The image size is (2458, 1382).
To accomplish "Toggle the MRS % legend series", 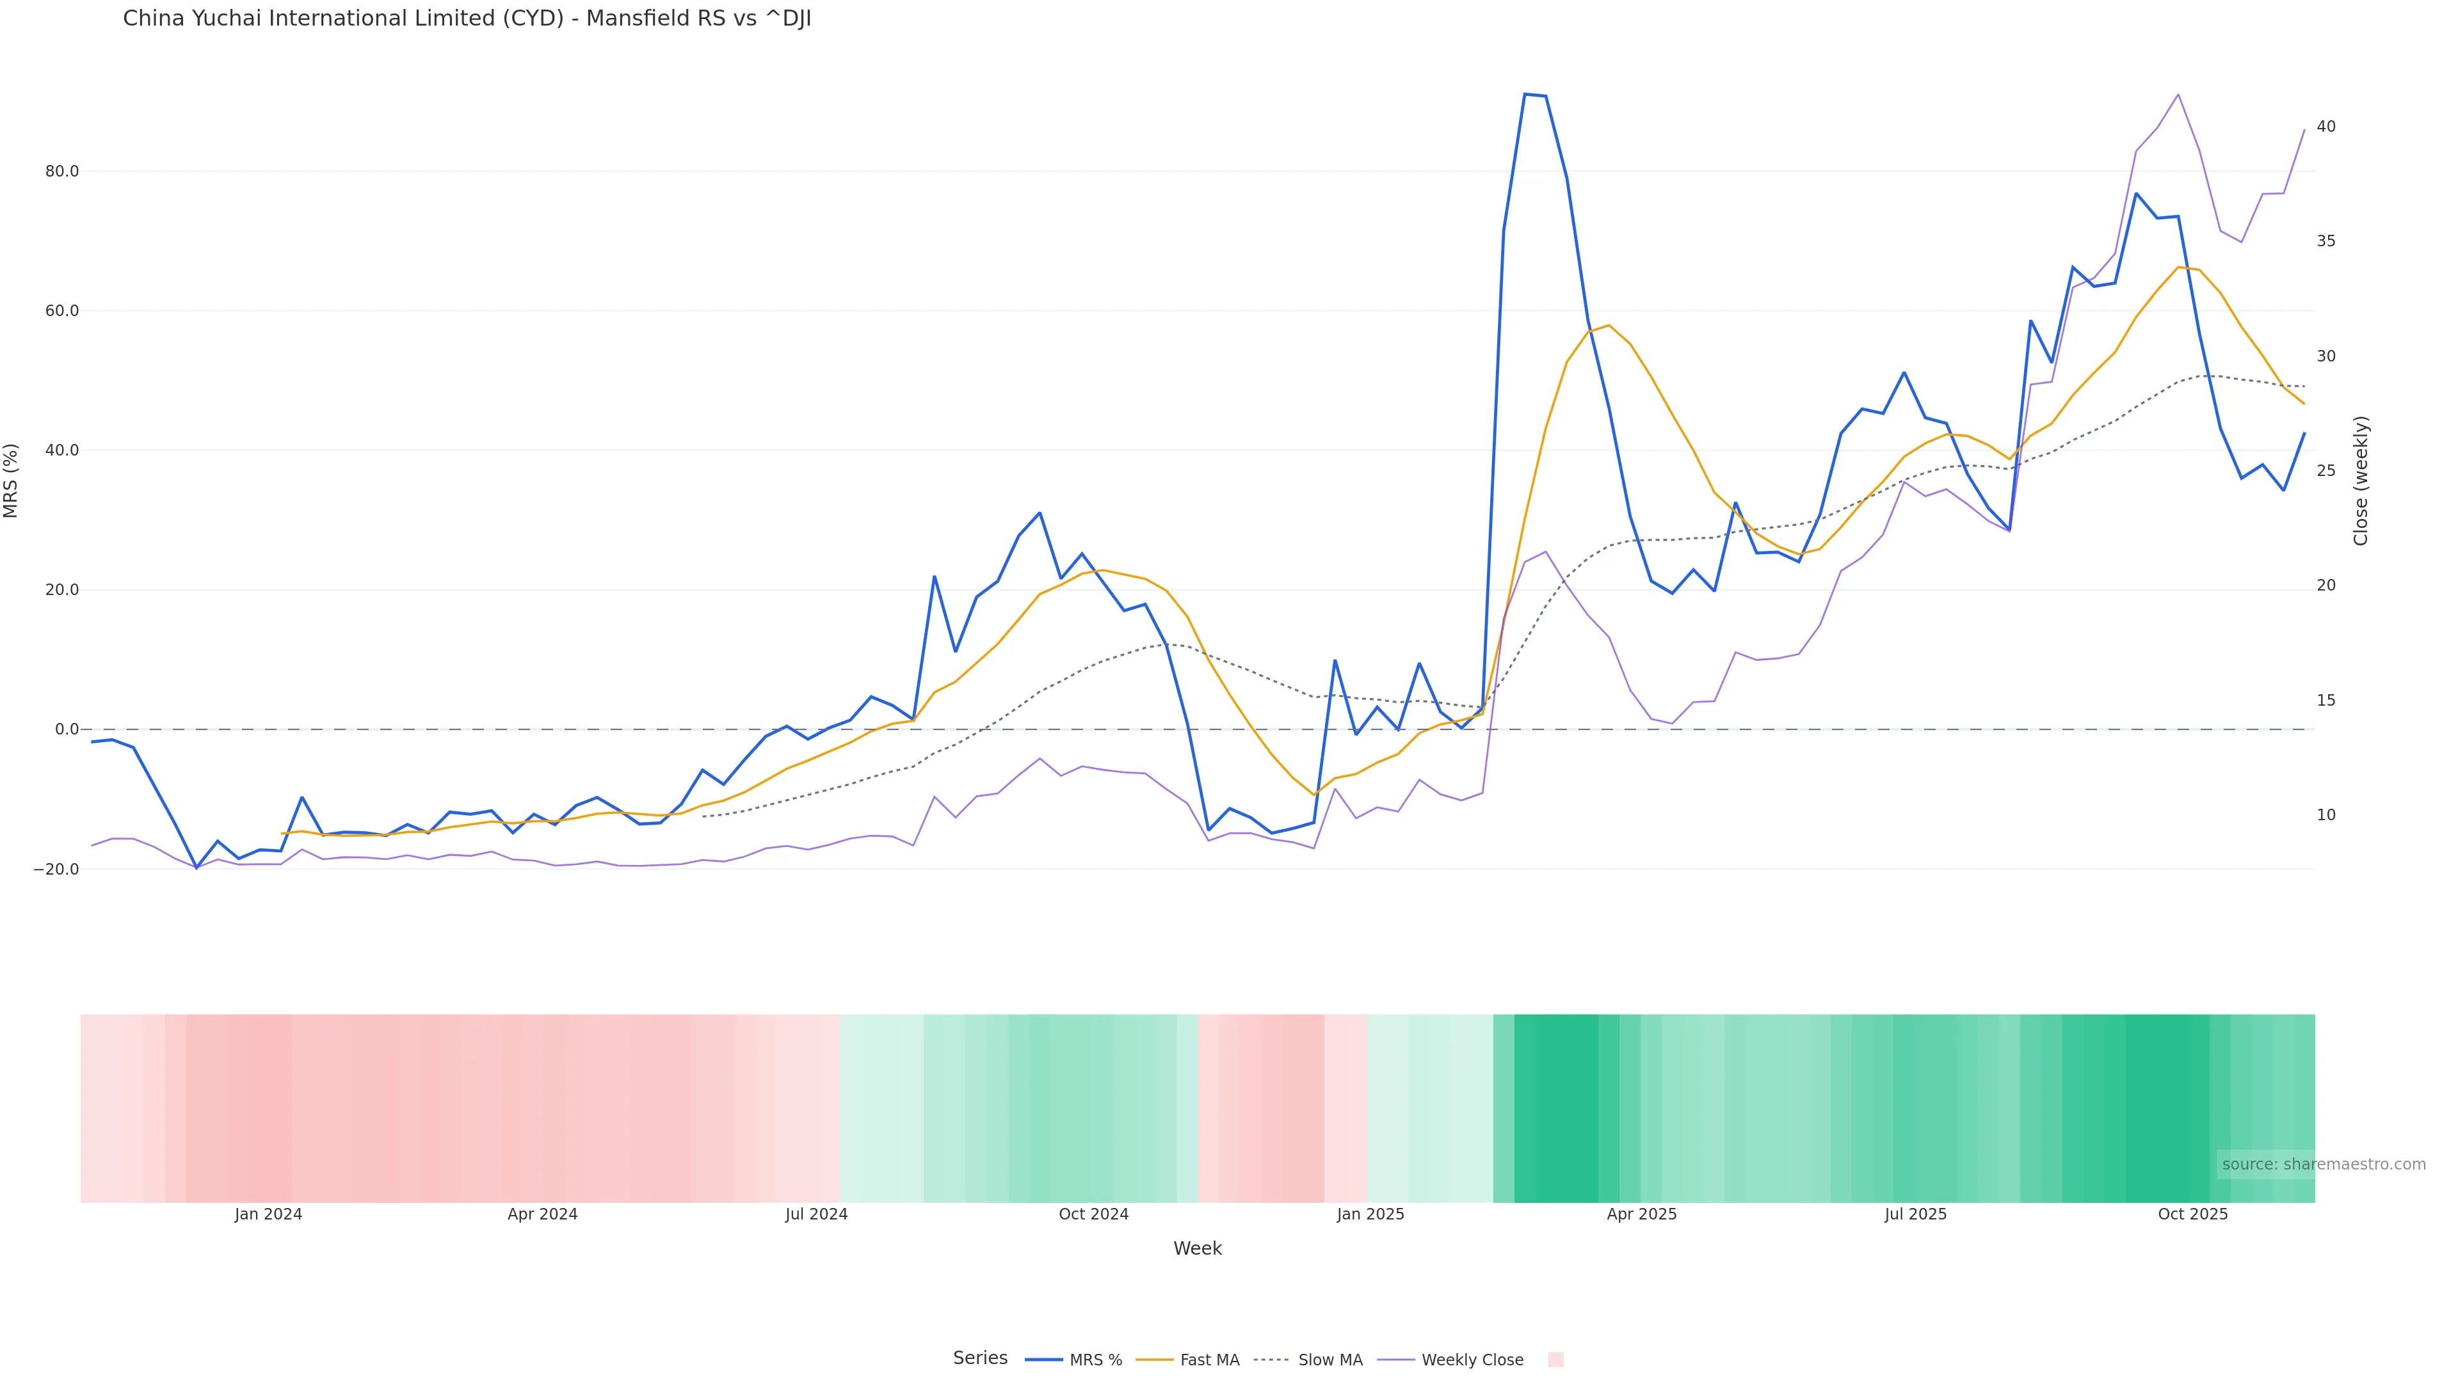I will 1095,1360.
